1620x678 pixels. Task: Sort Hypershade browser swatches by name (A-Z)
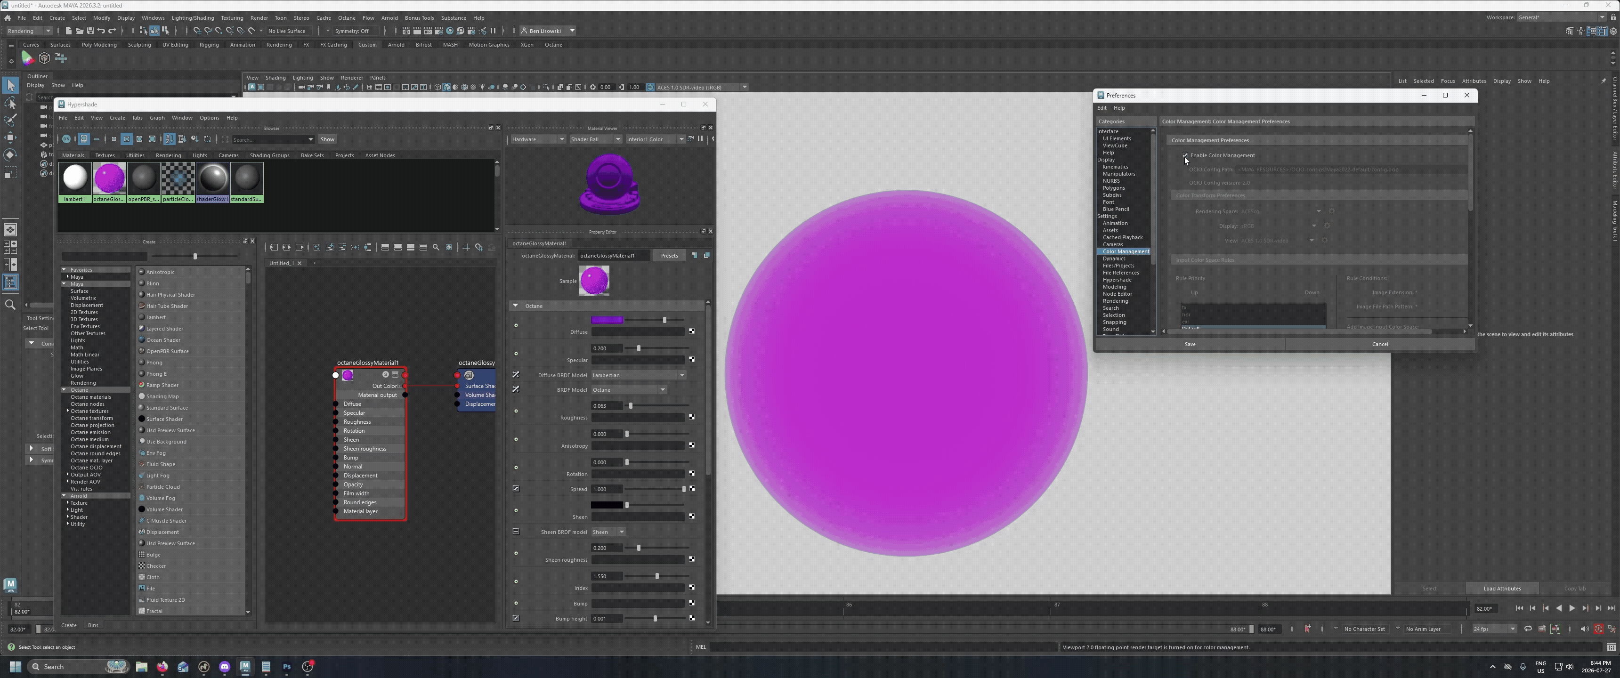click(169, 139)
